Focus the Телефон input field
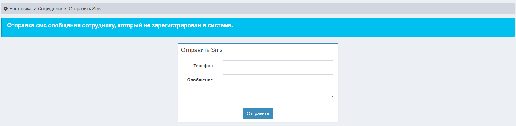The width and height of the screenshot is (516, 126). click(x=278, y=66)
